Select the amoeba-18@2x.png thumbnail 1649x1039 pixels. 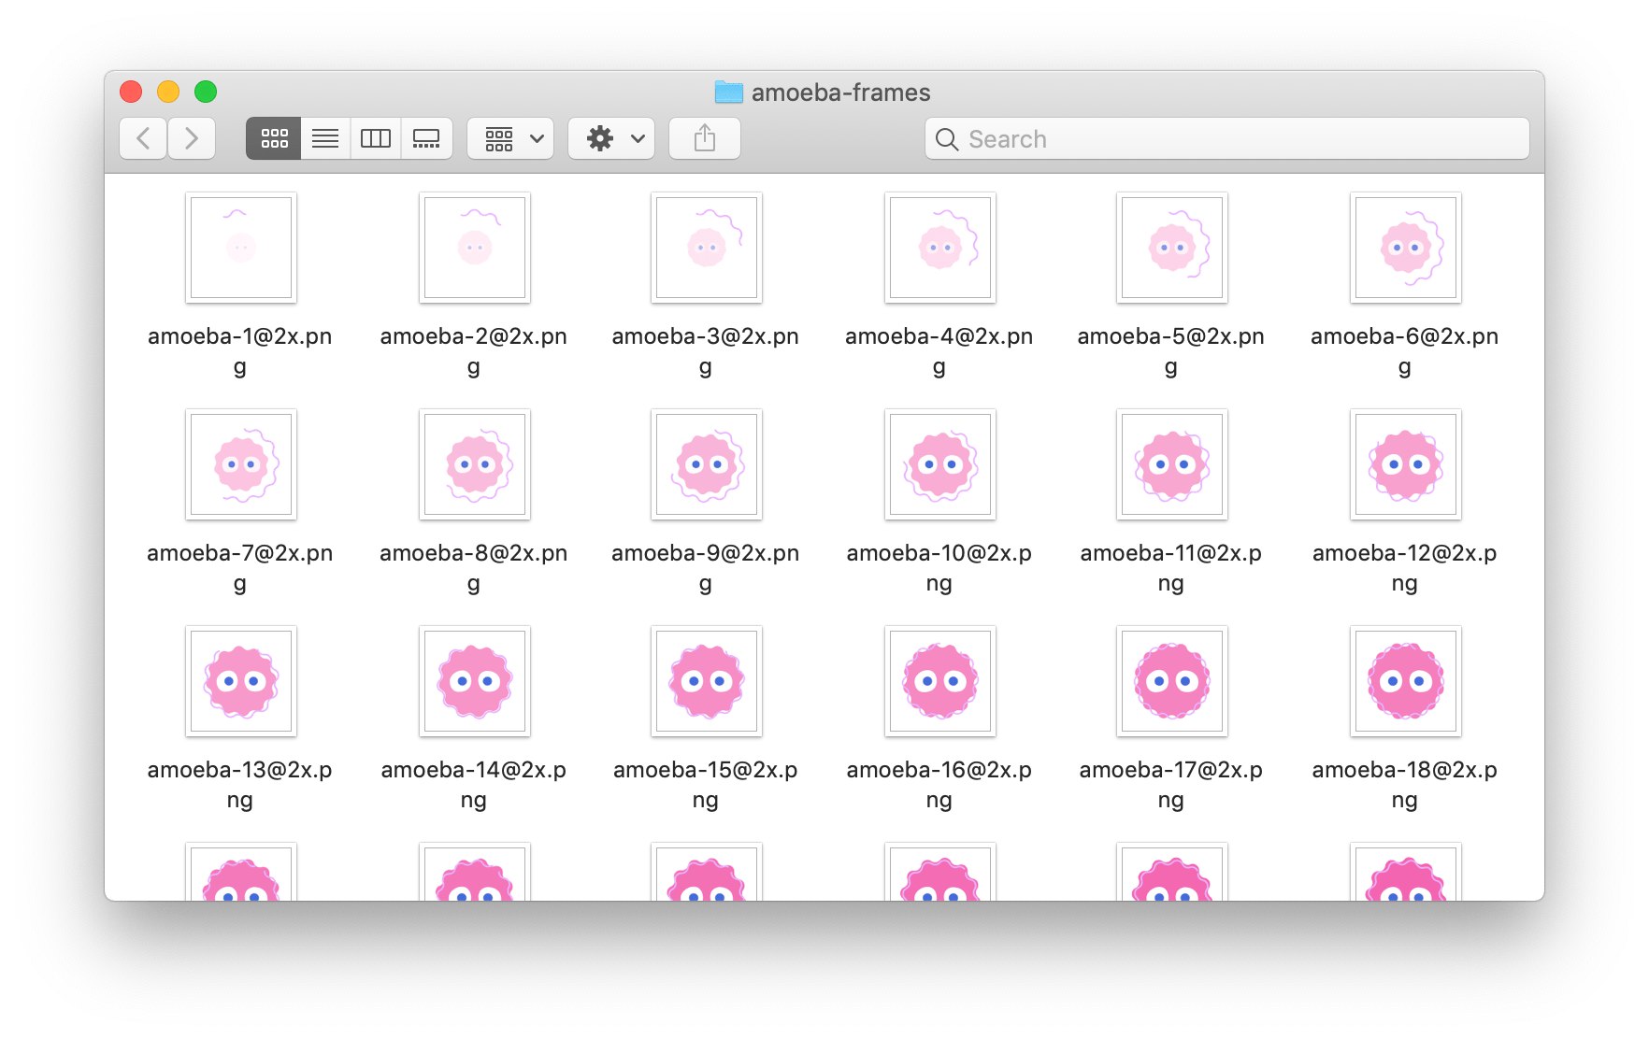tap(1406, 681)
